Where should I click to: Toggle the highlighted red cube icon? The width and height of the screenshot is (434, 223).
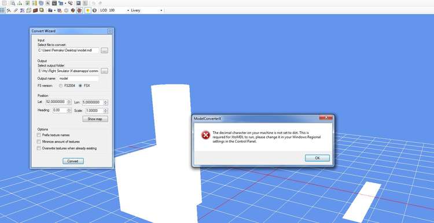point(79,10)
